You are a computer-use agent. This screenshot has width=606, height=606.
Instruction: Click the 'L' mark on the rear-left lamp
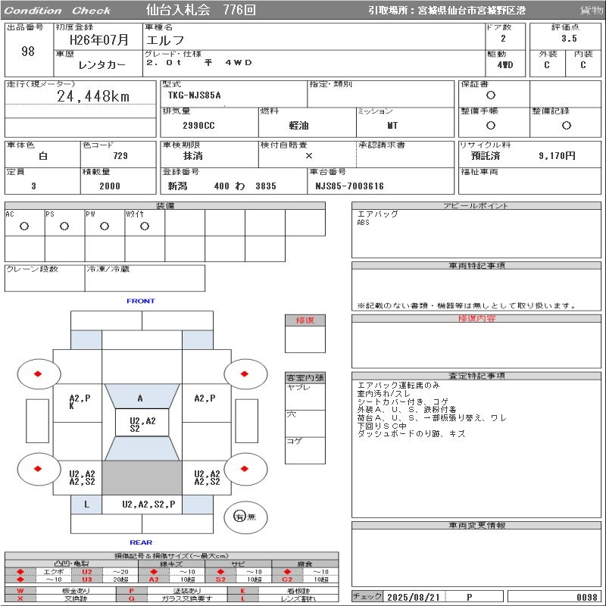point(86,504)
